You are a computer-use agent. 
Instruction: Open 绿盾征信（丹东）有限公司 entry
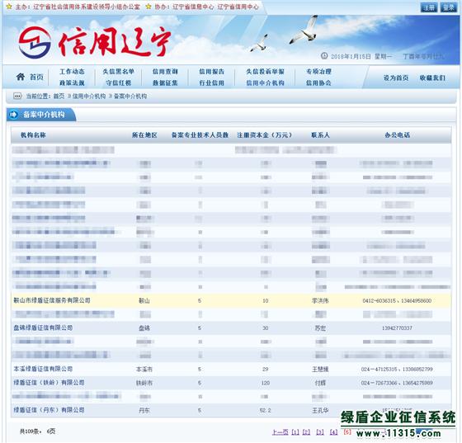[49, 410]
